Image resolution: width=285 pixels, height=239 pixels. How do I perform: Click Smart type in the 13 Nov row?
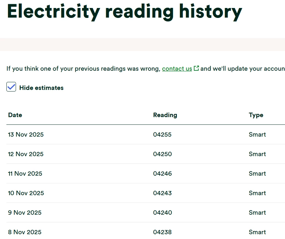(257, 135)
